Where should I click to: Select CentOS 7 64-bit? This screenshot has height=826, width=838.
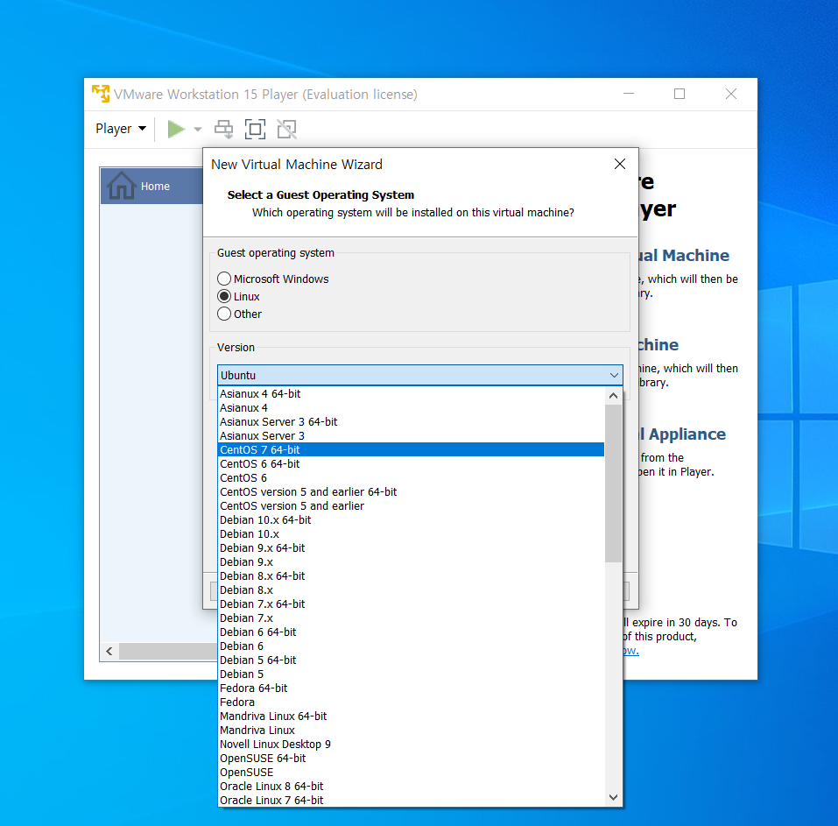click(x=412, y=449)
